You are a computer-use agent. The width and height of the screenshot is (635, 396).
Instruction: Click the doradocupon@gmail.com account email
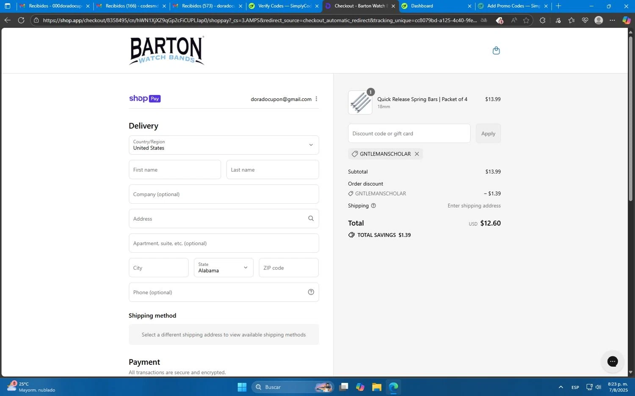point(281,99)
